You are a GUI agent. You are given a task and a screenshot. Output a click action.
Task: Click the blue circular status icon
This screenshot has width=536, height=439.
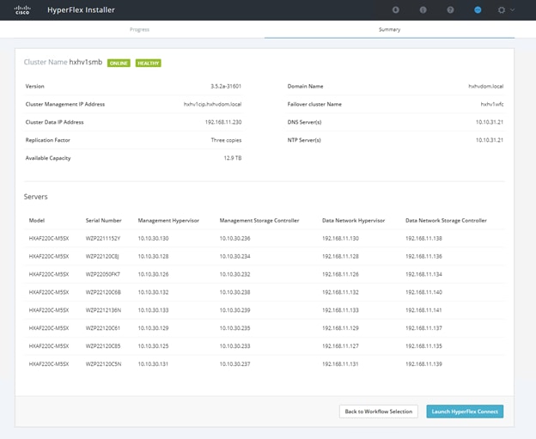pos(478,10)
